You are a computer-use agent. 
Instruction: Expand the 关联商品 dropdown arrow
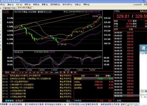(96, 101)
